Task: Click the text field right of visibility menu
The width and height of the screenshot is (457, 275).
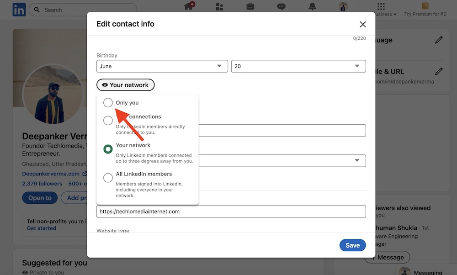Action: pos(282,131)
